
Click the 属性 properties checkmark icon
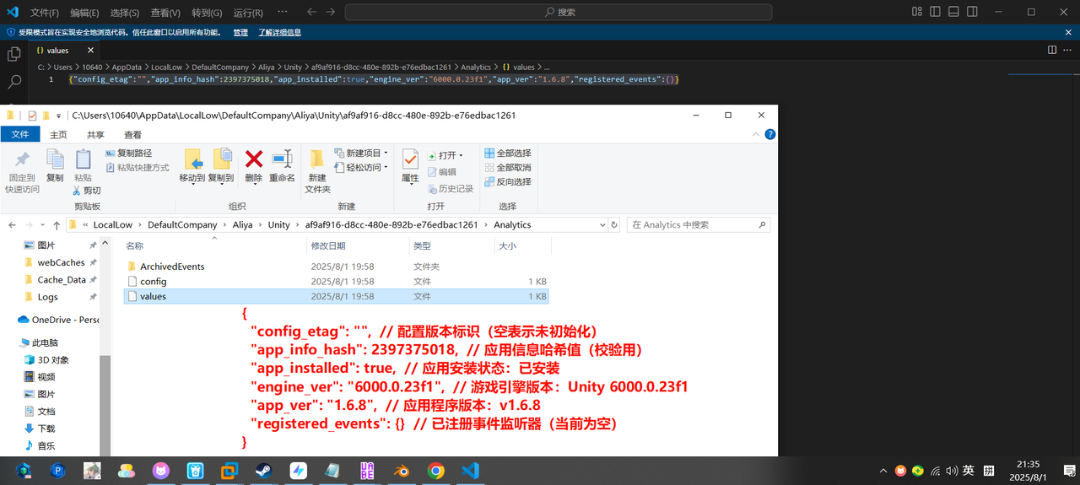(410, 159)
